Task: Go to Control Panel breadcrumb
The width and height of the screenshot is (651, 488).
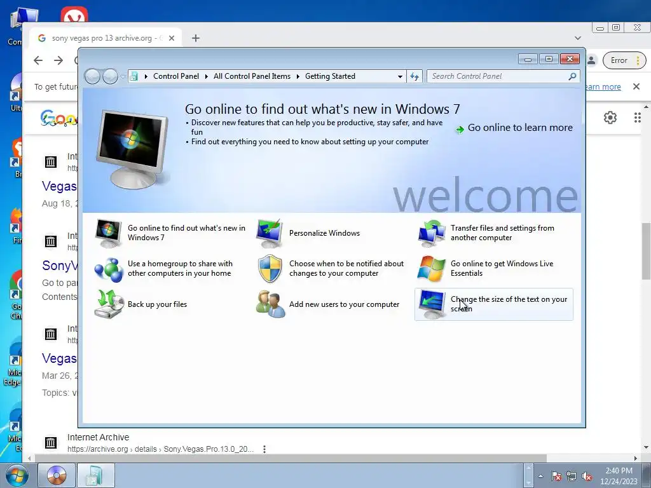Action: tap(176, 76)
